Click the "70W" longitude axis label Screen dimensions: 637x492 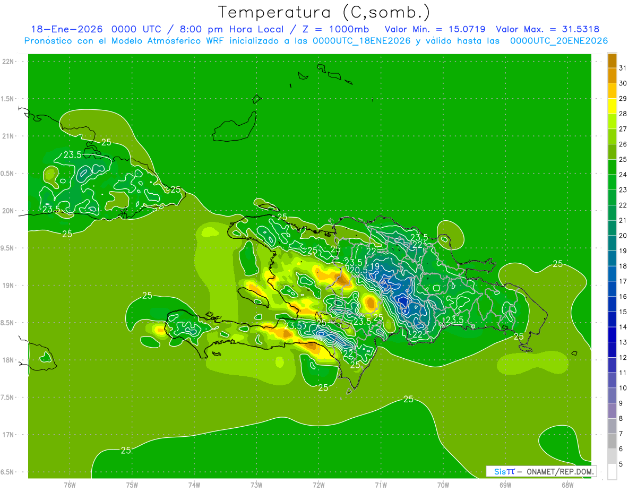pos(443,485)
